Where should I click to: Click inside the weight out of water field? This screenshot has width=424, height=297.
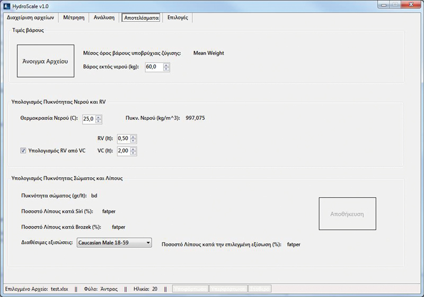tap(153, 67)
